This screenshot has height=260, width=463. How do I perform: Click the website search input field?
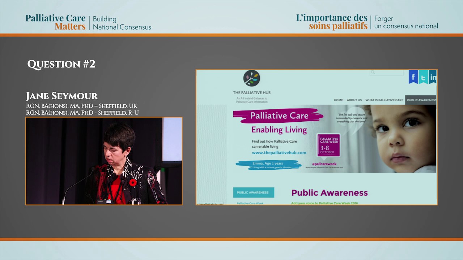click(386, 73)
